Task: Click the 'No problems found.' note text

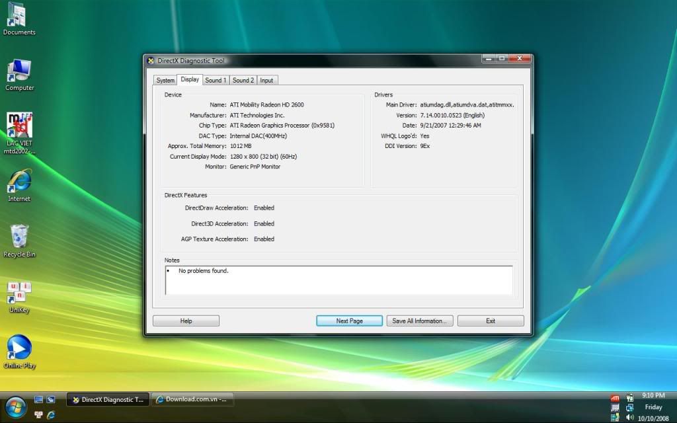Action: coord(204,271)
